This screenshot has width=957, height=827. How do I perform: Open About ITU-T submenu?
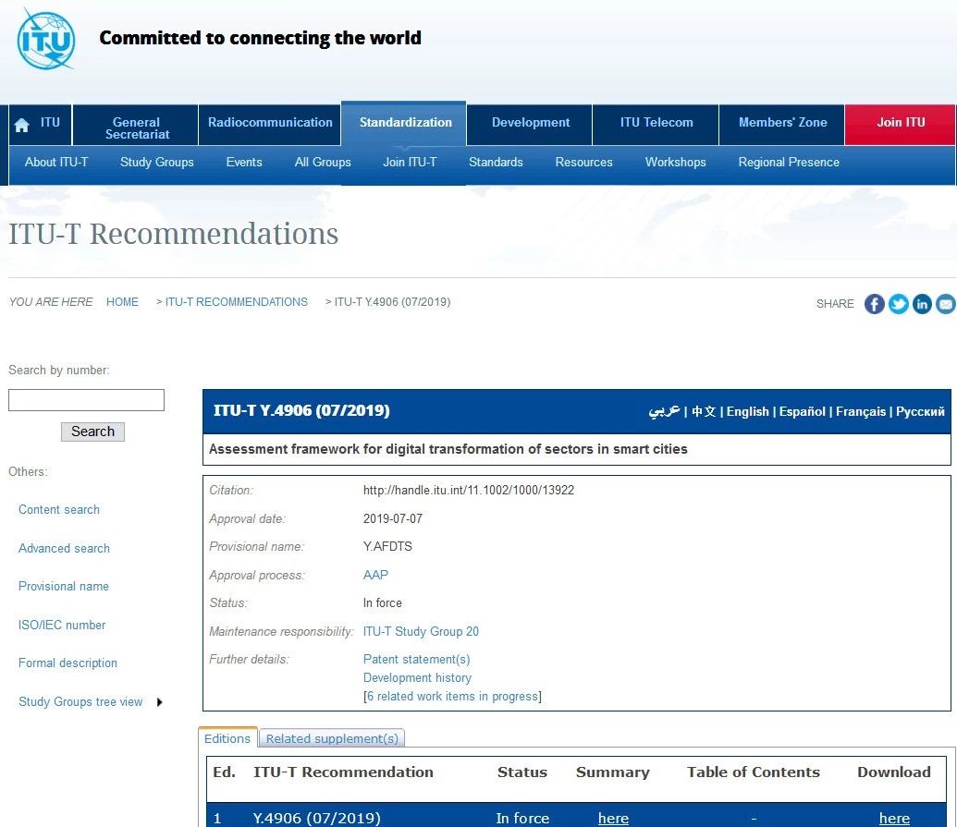[x=56, y=163]
